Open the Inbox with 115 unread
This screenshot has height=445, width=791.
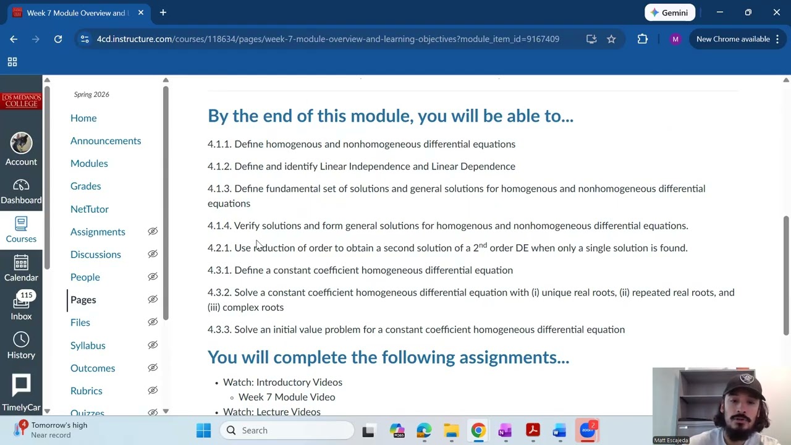21,307
